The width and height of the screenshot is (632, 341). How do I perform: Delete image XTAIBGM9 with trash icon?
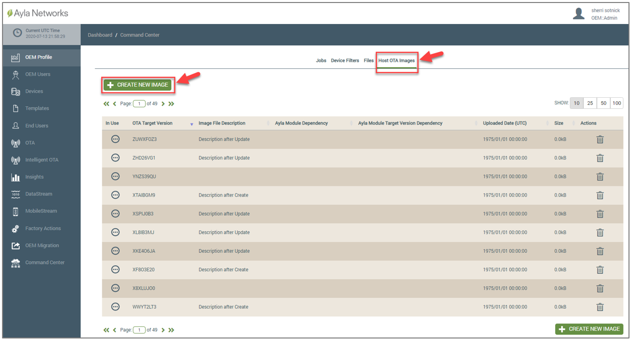click(x=600, y=195)
